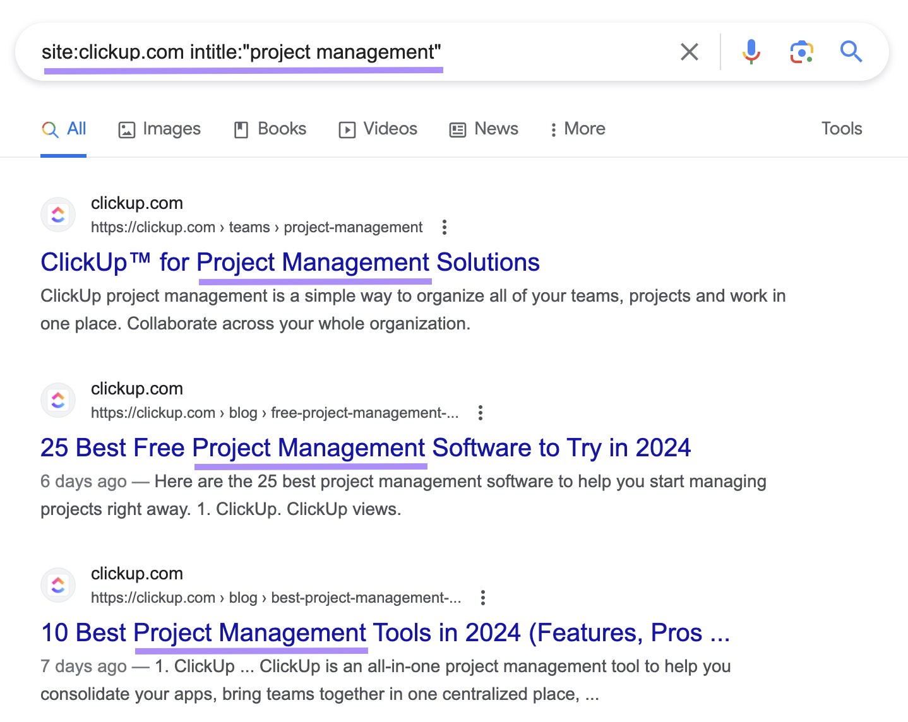908x722 pixels.
Task: Click the ClickUp favicon on the first result
Action: pos(57,214)
